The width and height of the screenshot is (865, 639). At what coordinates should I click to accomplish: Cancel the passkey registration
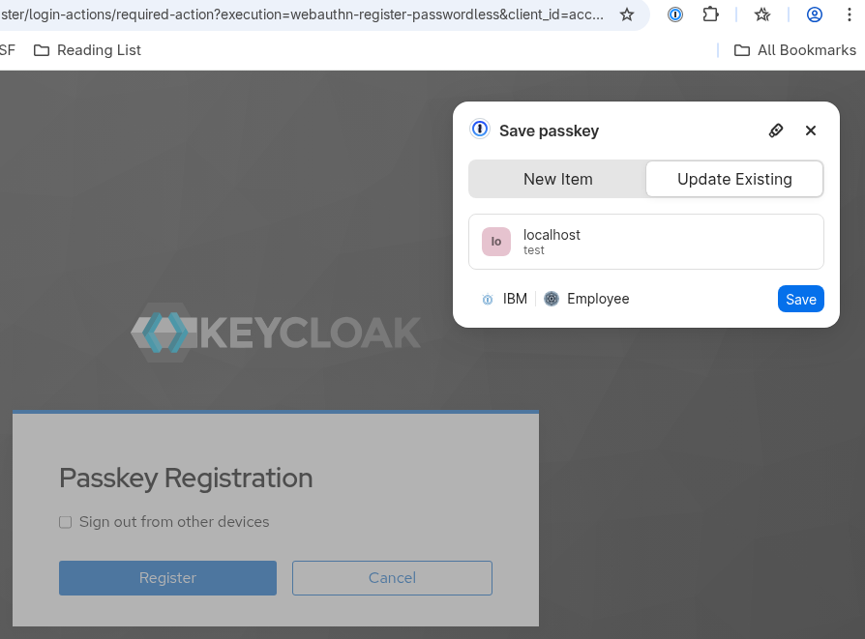click(x=392, y=577)
